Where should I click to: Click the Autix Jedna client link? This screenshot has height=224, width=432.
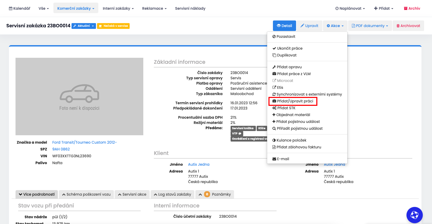pos(199,164)
